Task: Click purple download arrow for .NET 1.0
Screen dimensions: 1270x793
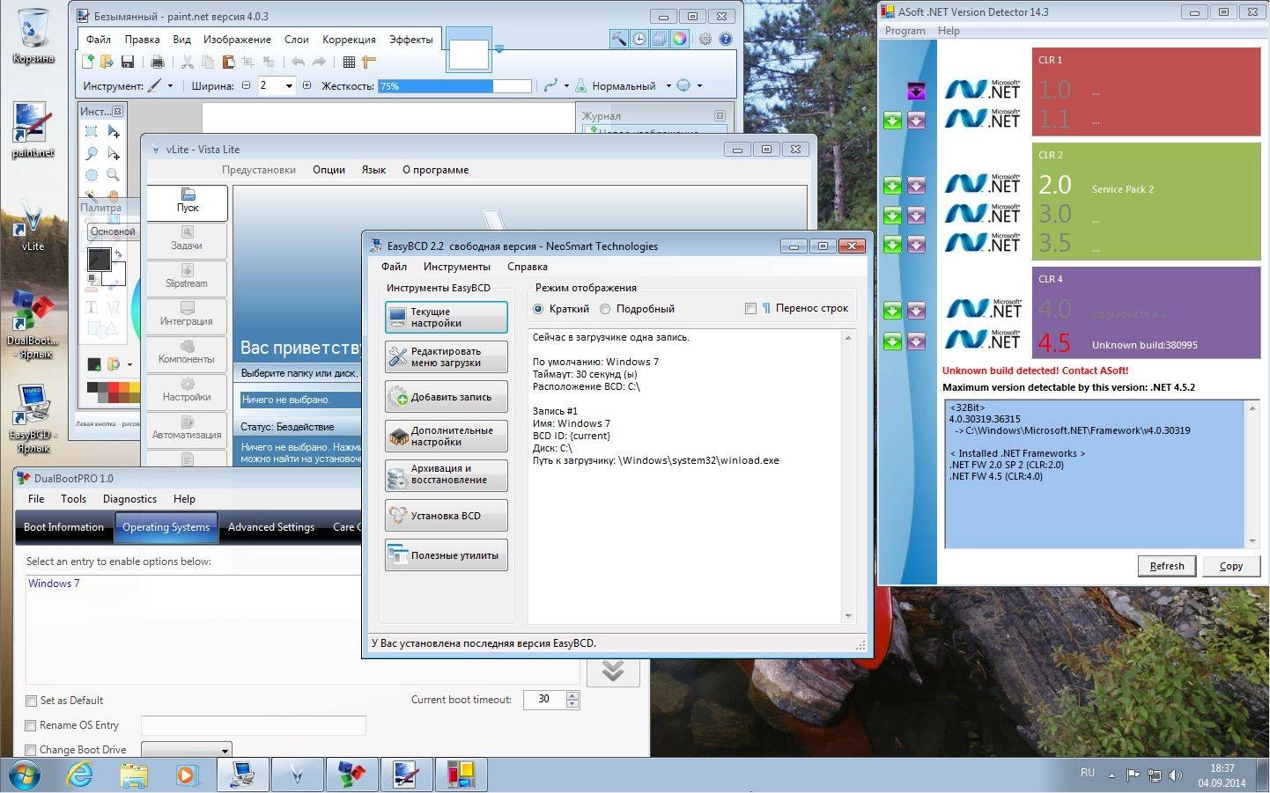Action: [x=916, y=91]
